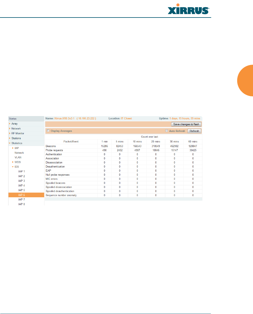
Task: Click the Beacons row label
Action: click(51, 146)
